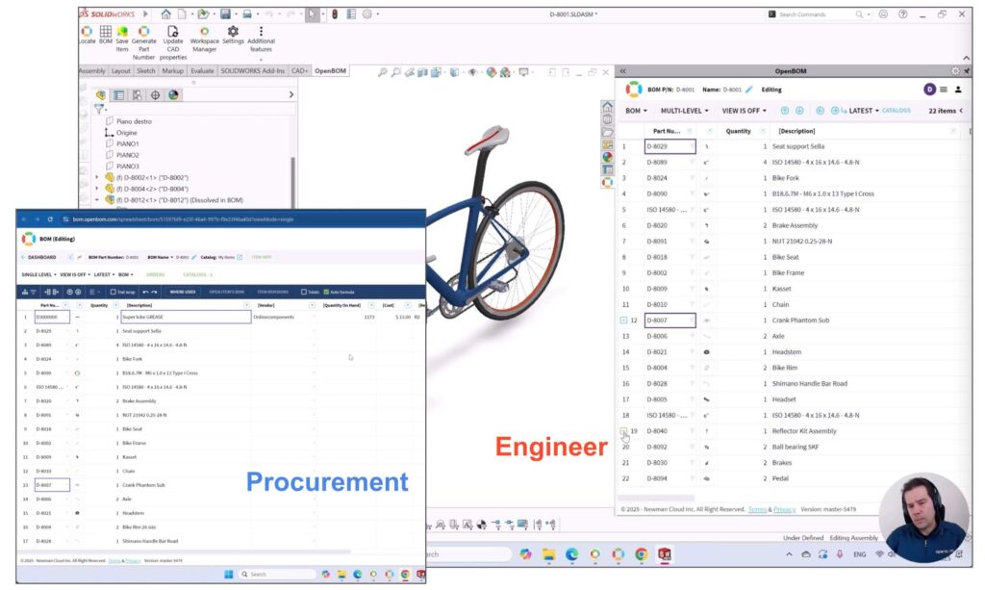Switch to the Markup ribbon tab
Screen dimensions: 985x590
click(173, 71)
